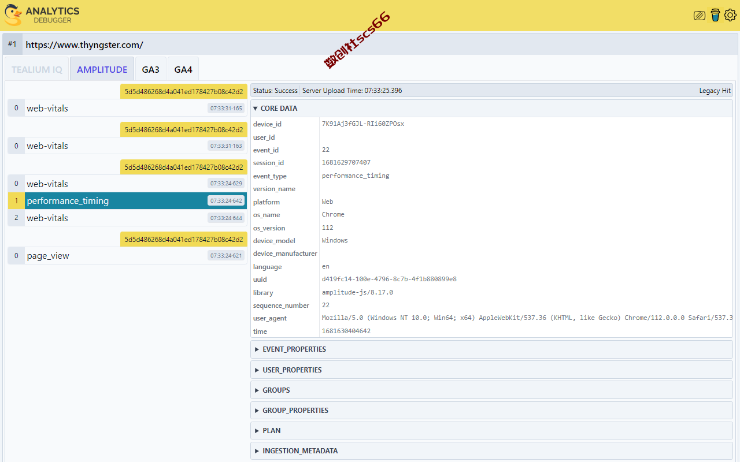Click API key badge above page_view
The height and width of the screenshot is (462, 740).
click(184, 239)
